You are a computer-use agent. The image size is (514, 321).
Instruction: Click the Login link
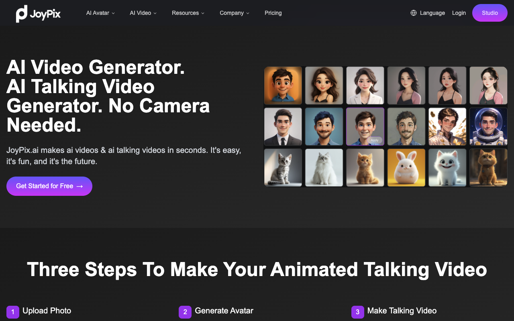coord(459,13)
